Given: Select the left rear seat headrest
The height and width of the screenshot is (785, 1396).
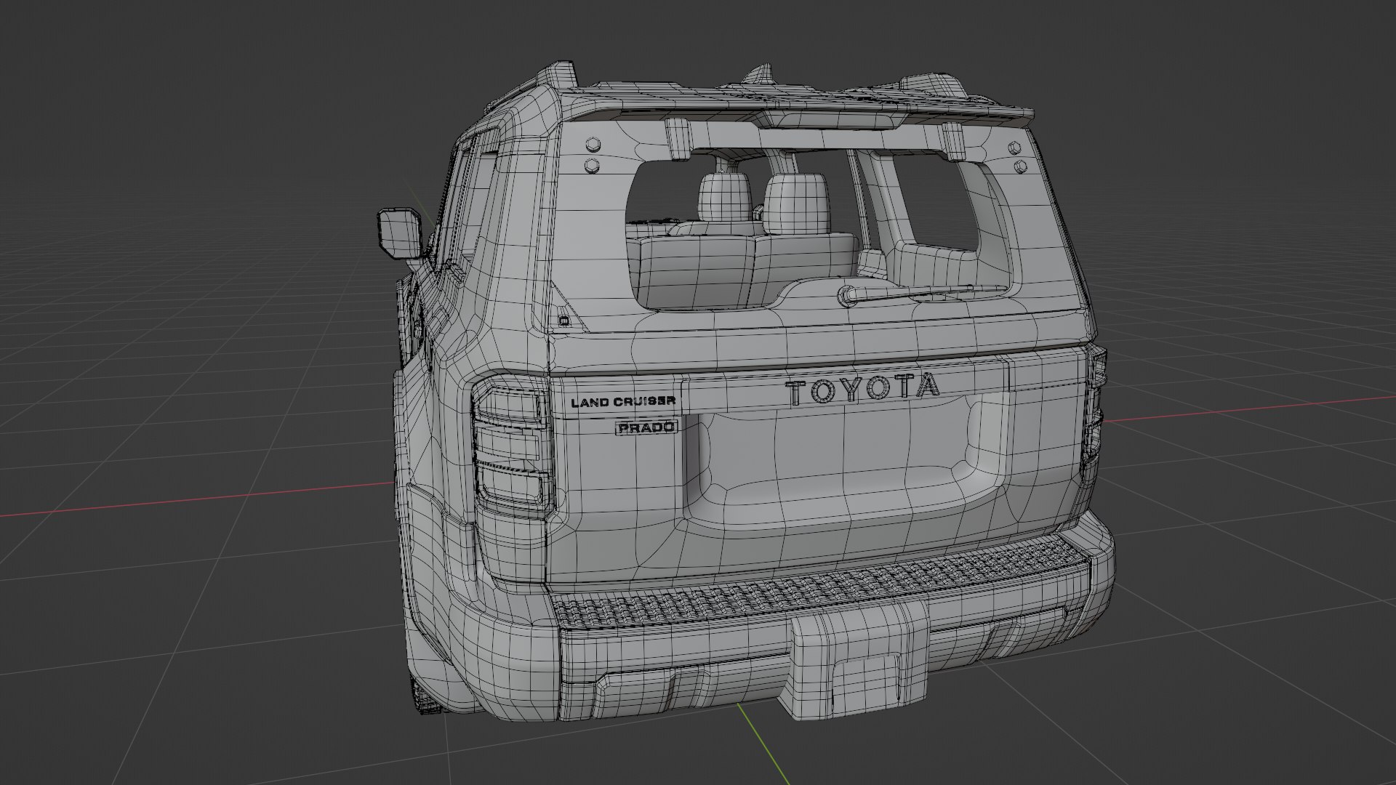Looking at the screenshot, I should tap(724, 196).
